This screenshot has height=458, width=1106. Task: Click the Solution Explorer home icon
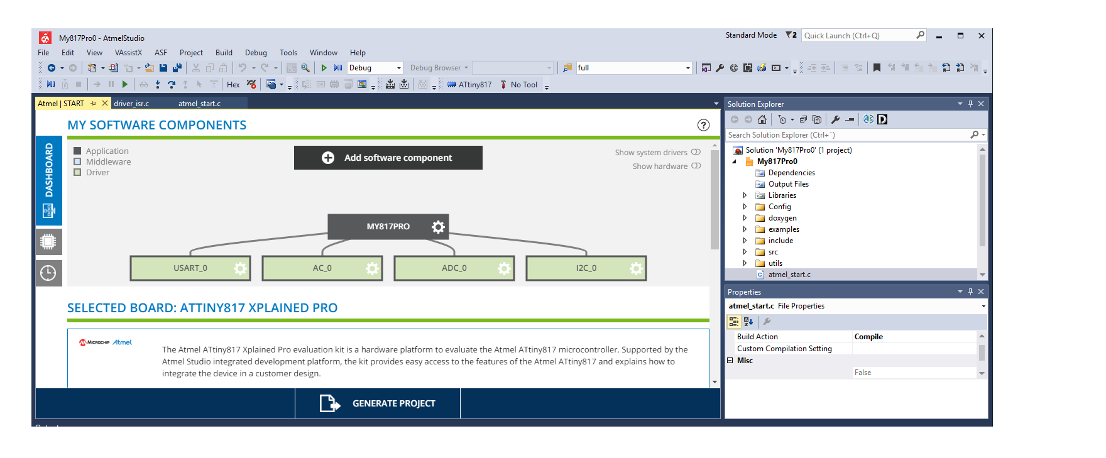tap(762, 119)
